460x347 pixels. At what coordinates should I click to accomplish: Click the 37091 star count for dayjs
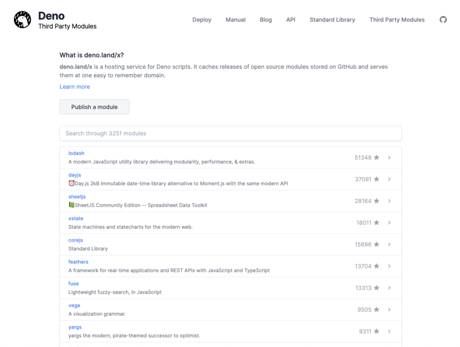363,179
